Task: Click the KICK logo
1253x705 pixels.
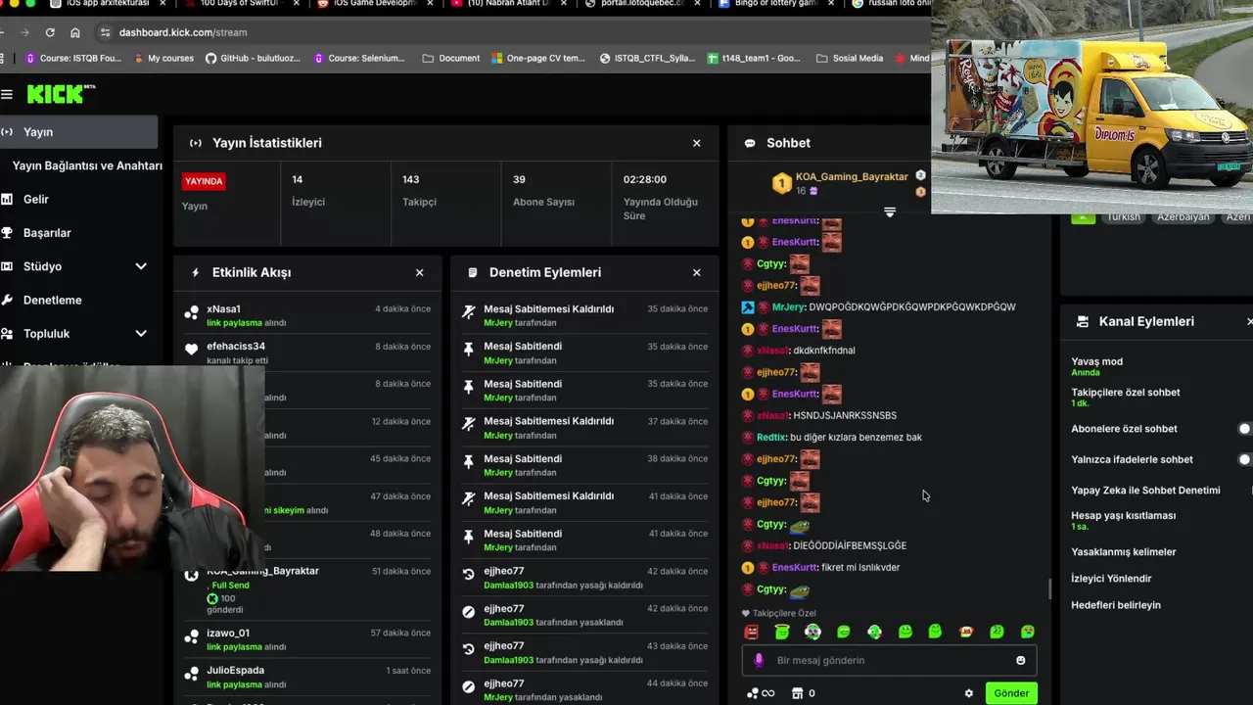Action: pyautogui.click(x=61, y=94)
